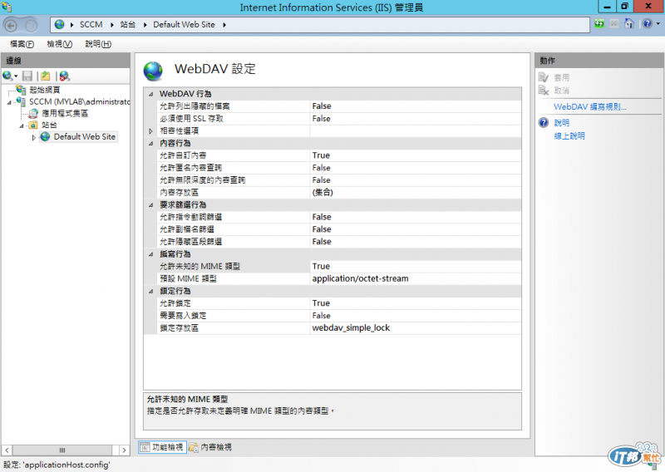
Task: Click the Home icon in top toolbar
Action: tap(629, 24)
